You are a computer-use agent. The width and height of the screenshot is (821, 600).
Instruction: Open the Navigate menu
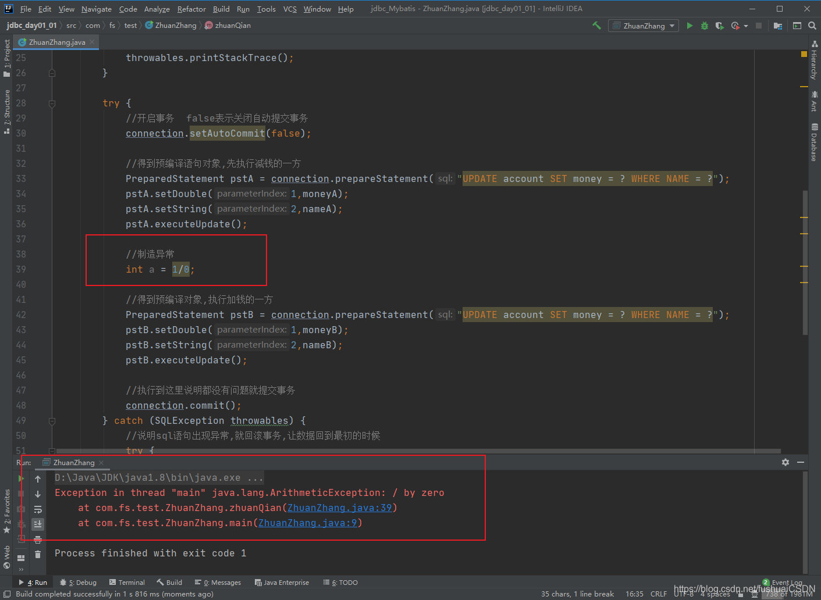pos(97,9)
